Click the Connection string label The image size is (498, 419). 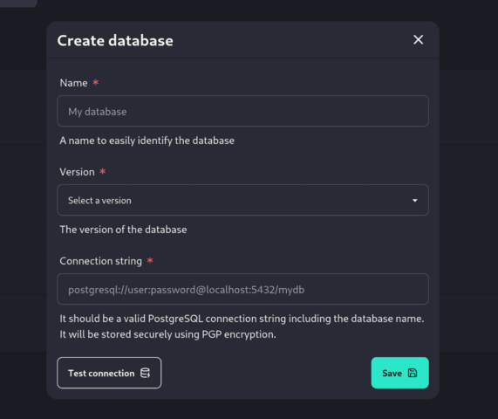point(100,261)
